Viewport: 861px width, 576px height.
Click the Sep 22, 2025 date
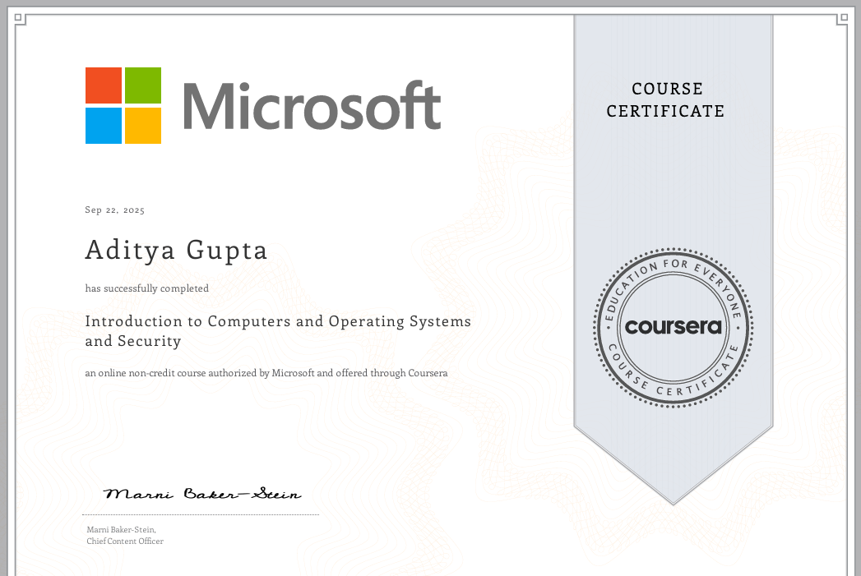click(x=115, y=210)
